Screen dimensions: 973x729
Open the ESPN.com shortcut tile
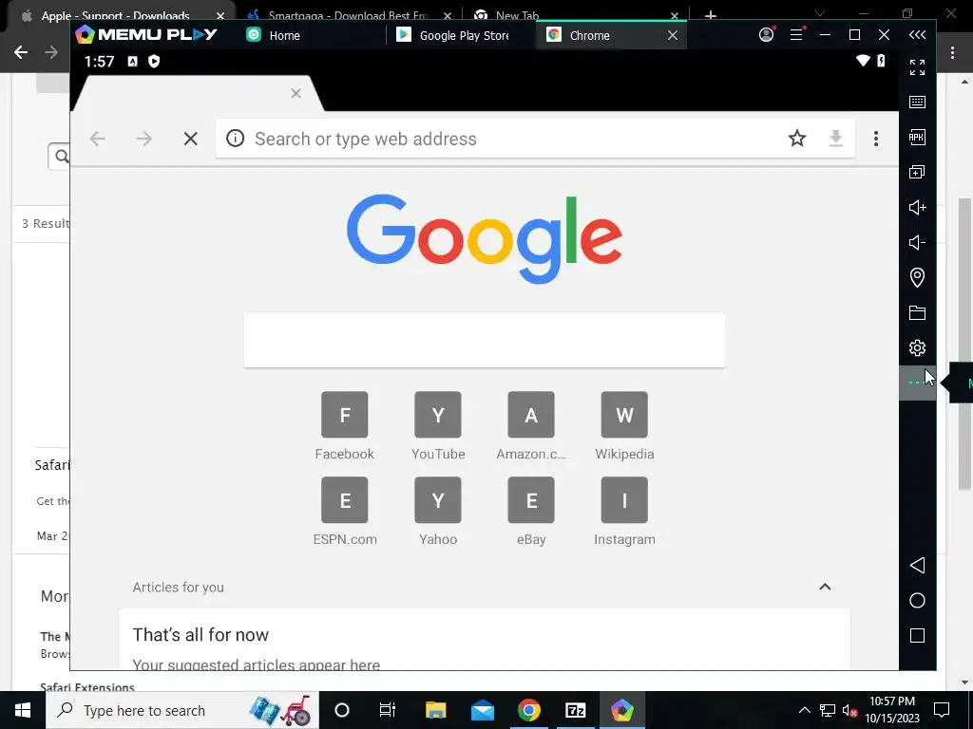[344, 512]
